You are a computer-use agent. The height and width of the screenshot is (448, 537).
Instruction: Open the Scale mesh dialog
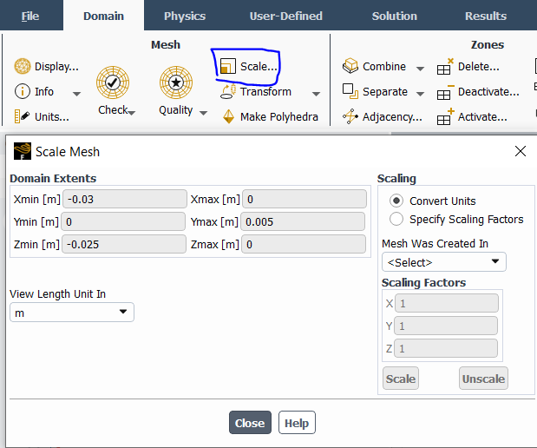(x=248, y=66)
